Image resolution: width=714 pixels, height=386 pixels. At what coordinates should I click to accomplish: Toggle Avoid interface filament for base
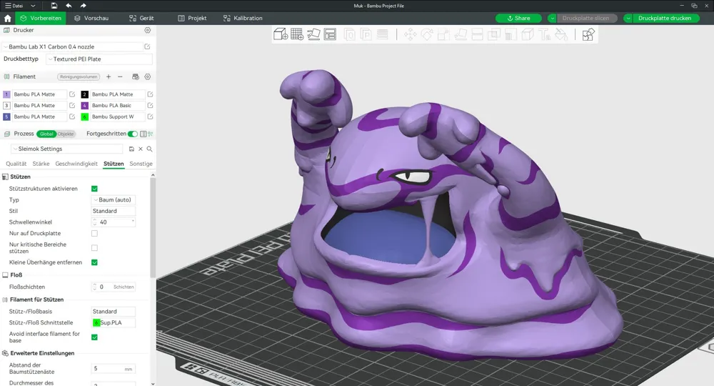pos(95,337)
